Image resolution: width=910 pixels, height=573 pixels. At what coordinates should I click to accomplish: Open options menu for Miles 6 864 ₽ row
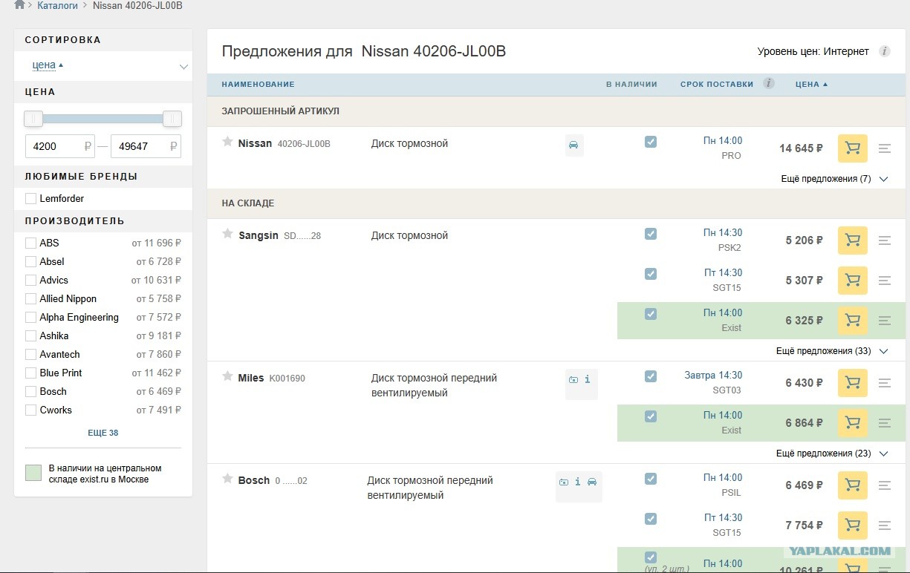tap(884, 423)
